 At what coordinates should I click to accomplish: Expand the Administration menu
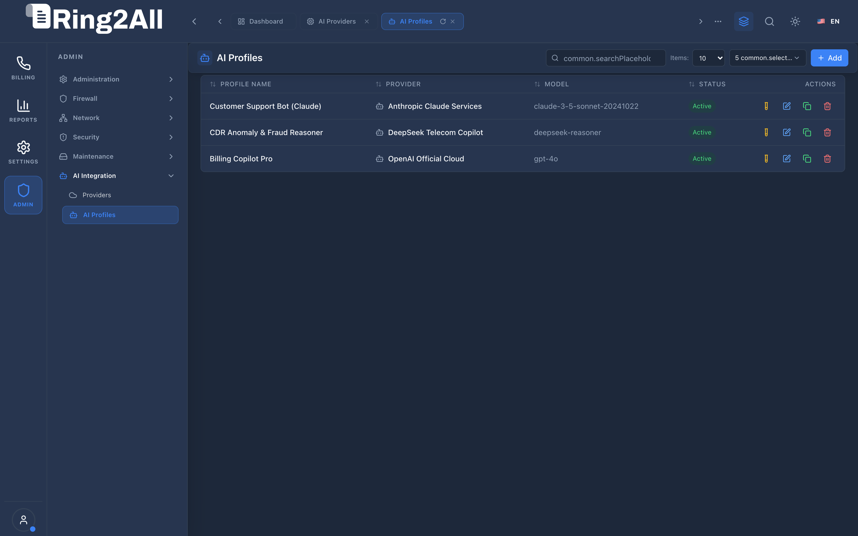(x=117, y=79)
